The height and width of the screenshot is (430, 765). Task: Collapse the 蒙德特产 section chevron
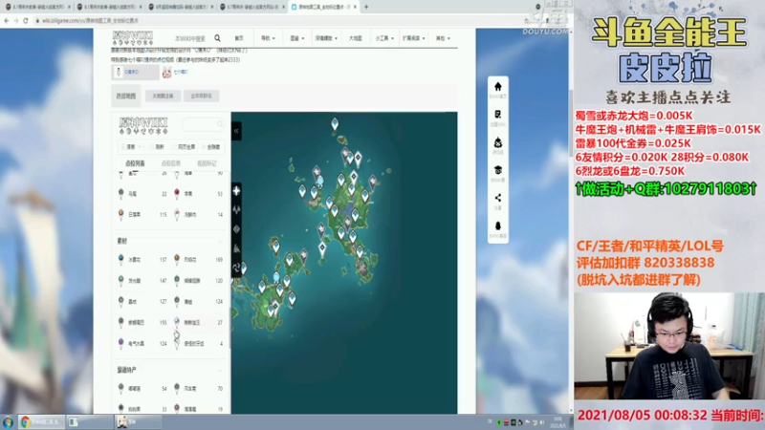point(220,370)
